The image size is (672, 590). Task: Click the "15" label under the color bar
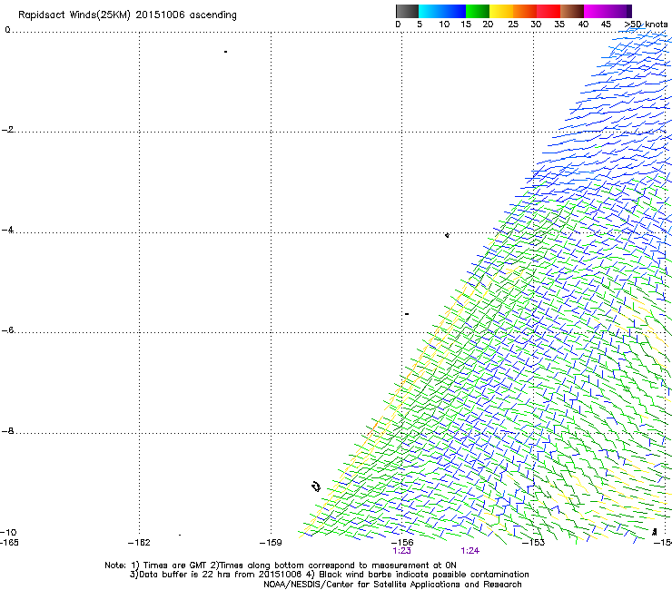[x=466, y=25]
